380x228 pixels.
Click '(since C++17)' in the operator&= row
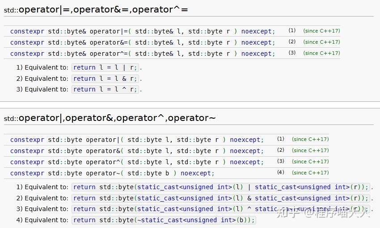[321, 42]
